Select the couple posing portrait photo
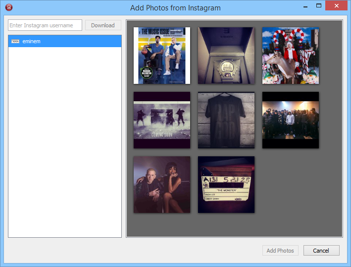This screenshot has width=351, height=267. point(162,185)
